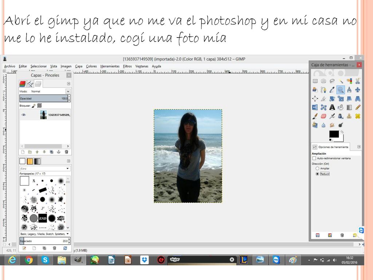This screenshot has height=280, width=373.
Task: Toggle visibility eye of layer 1365937149509
Action: pos(24,115)
